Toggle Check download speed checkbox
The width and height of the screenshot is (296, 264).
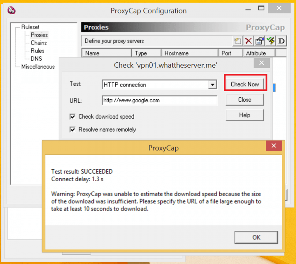pyautogui.click(x=72, y=117)
